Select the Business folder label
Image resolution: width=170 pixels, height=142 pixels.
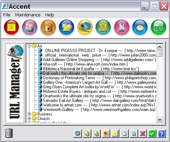[45, 114]
